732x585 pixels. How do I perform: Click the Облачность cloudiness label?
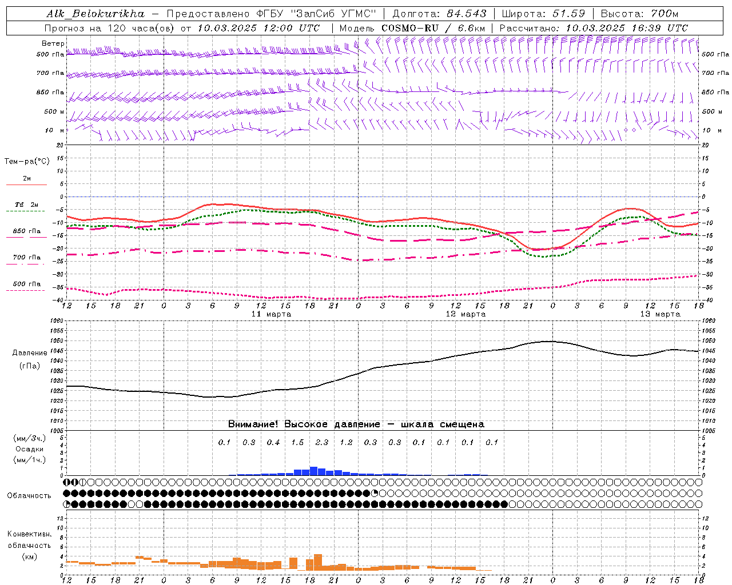29,496
